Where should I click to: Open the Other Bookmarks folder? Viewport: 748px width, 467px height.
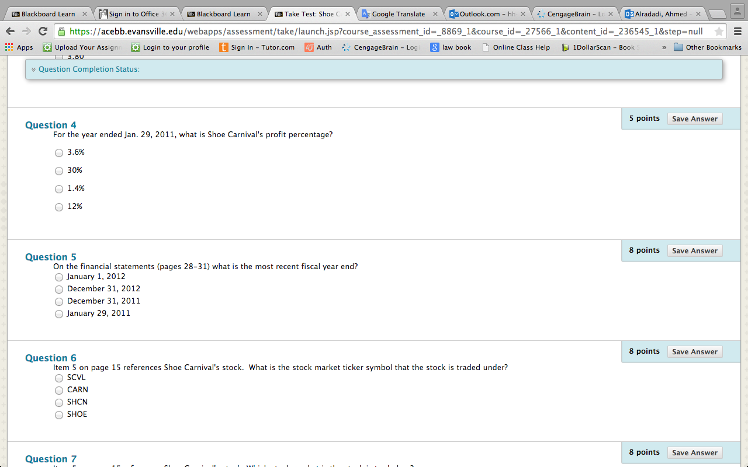[x=708, y=47]
